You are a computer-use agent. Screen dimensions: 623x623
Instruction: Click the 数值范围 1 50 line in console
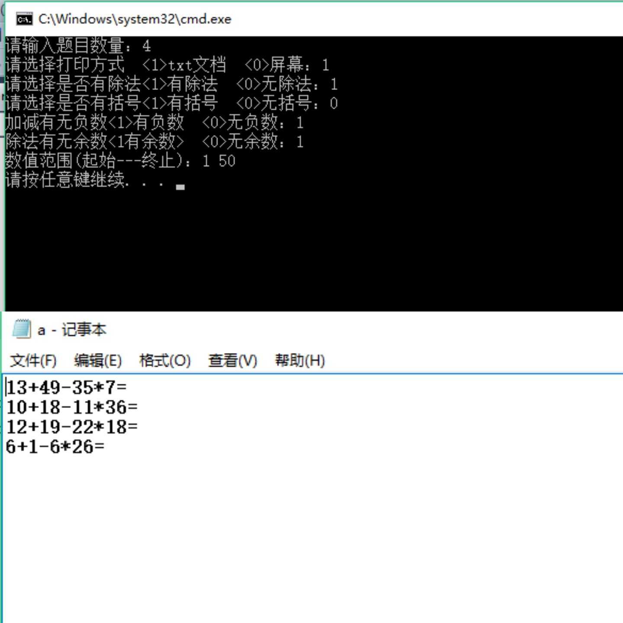tap(120, 161)
